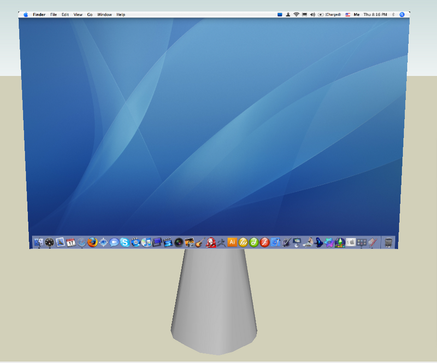Open the Mail stamp icon in Dock
The image size is (437, 363).
[x=60, y=242]
